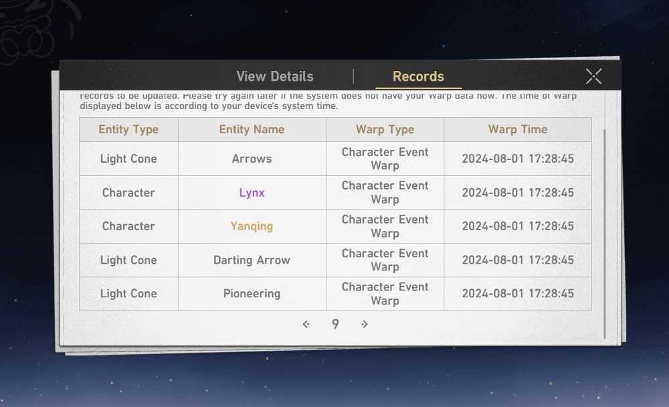Select the Arrows light cone entry
Viewport: 669px width, 407px height.
coord(252,159)
